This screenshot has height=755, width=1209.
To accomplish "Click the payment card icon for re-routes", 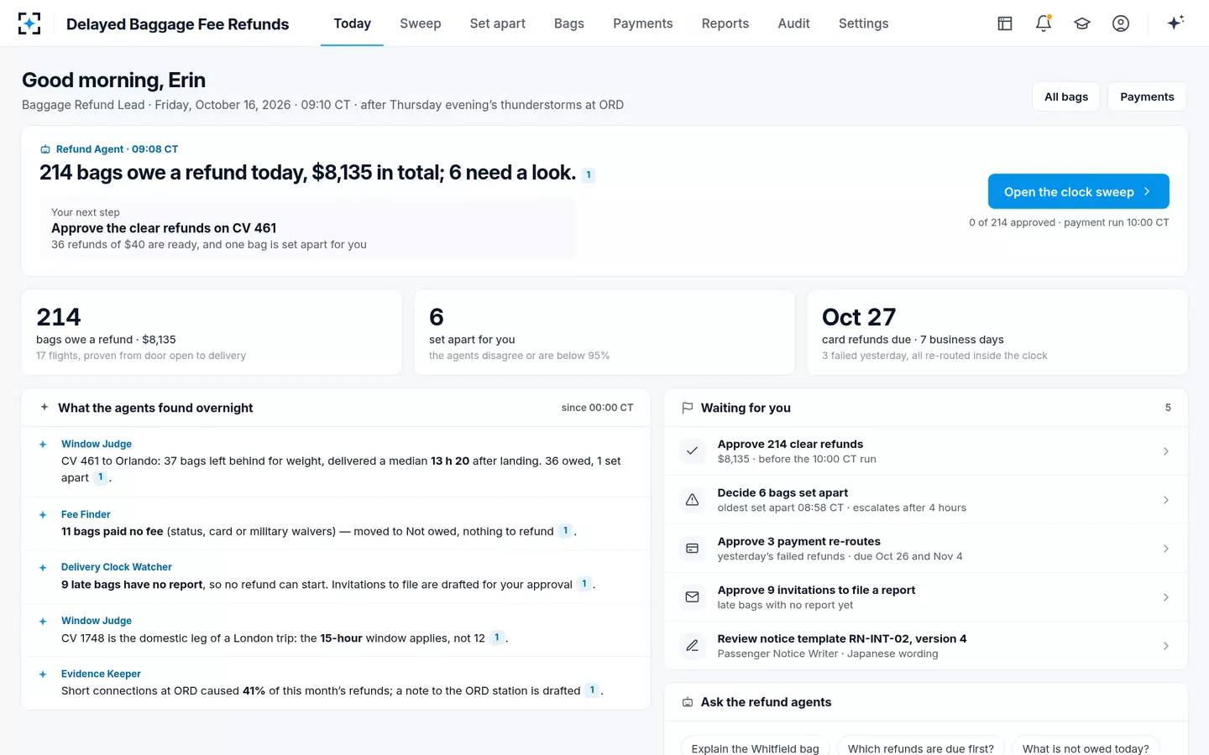I will tap(692, 549).
